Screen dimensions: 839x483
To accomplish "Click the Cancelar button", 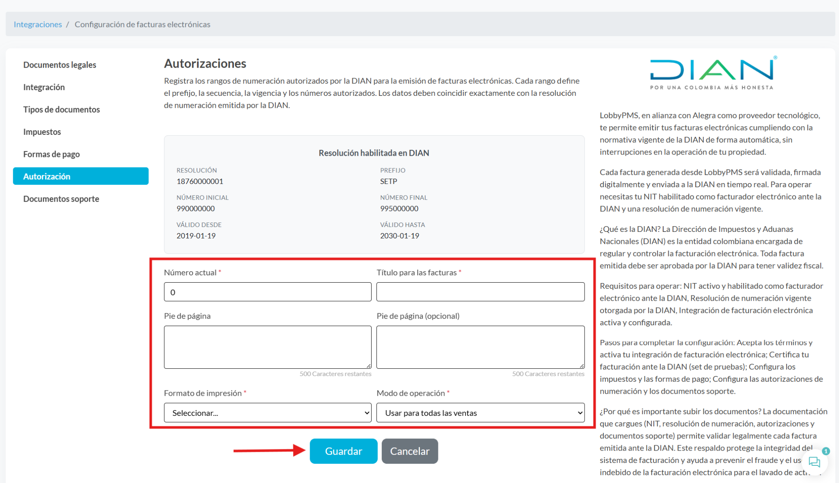I will point(410,451).
